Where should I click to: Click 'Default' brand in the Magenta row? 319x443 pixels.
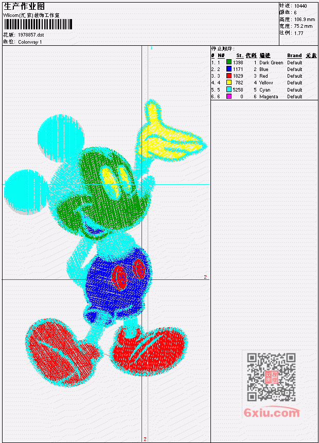point(295,97)
